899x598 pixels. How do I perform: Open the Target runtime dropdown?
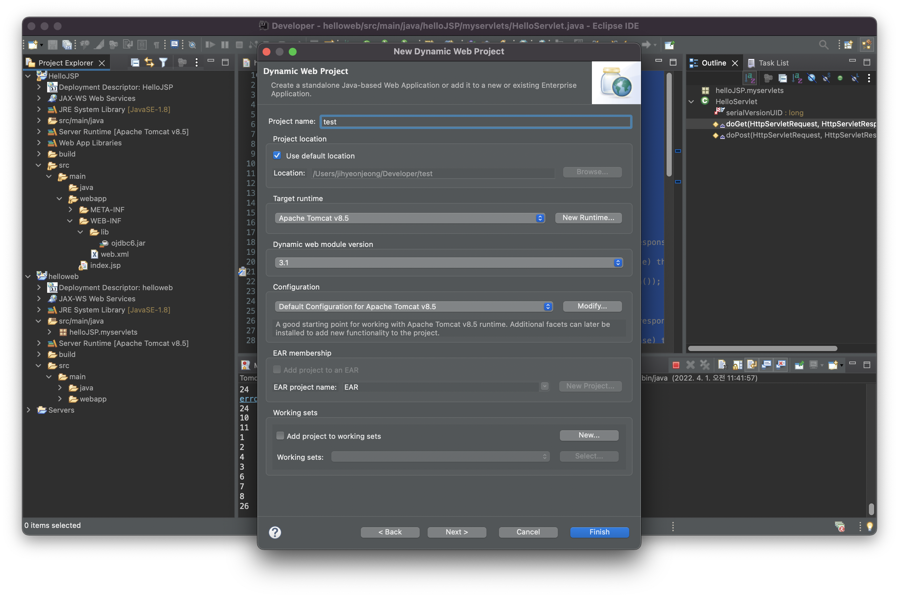tap(410, 218)
